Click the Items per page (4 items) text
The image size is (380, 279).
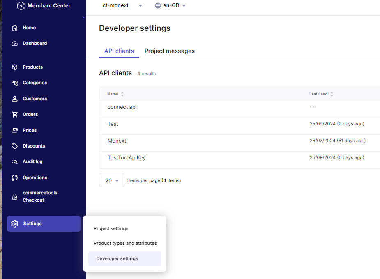(154, 180)
